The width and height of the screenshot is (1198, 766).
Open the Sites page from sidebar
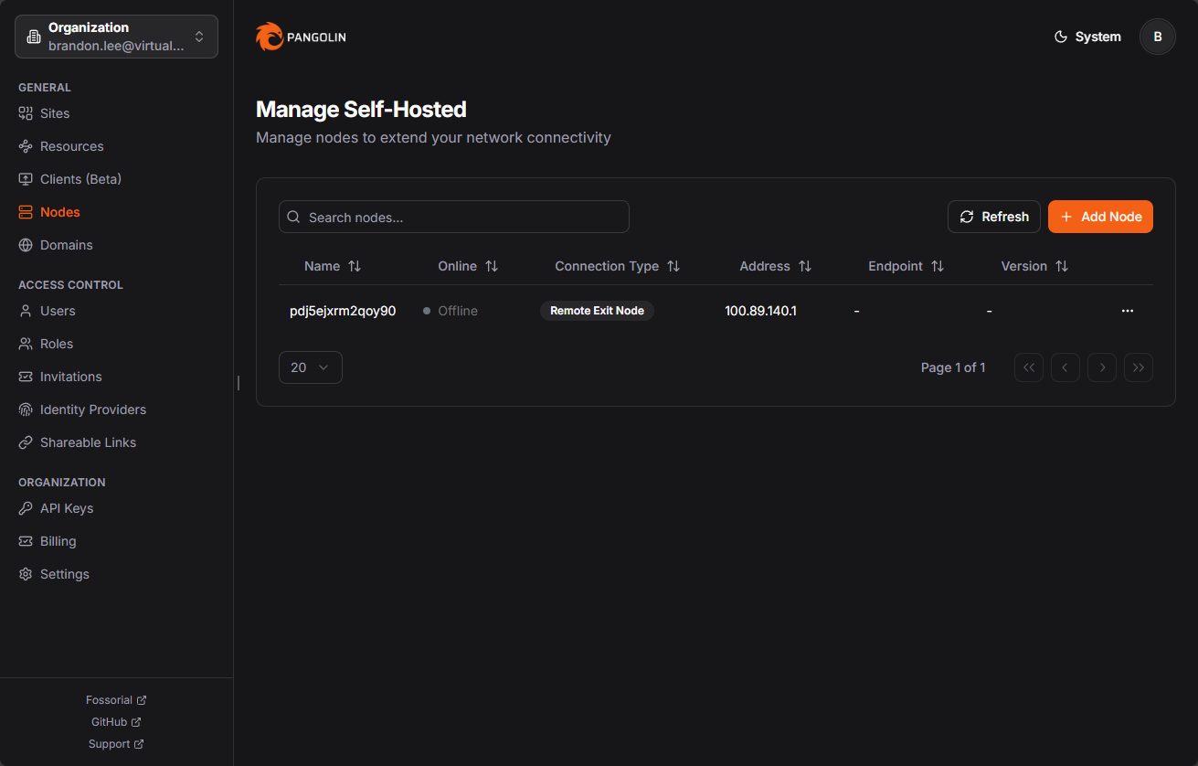(x=44, y=113)
